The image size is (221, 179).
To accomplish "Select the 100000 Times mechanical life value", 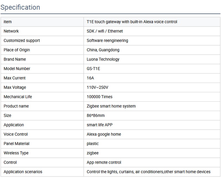I will 99,97.
